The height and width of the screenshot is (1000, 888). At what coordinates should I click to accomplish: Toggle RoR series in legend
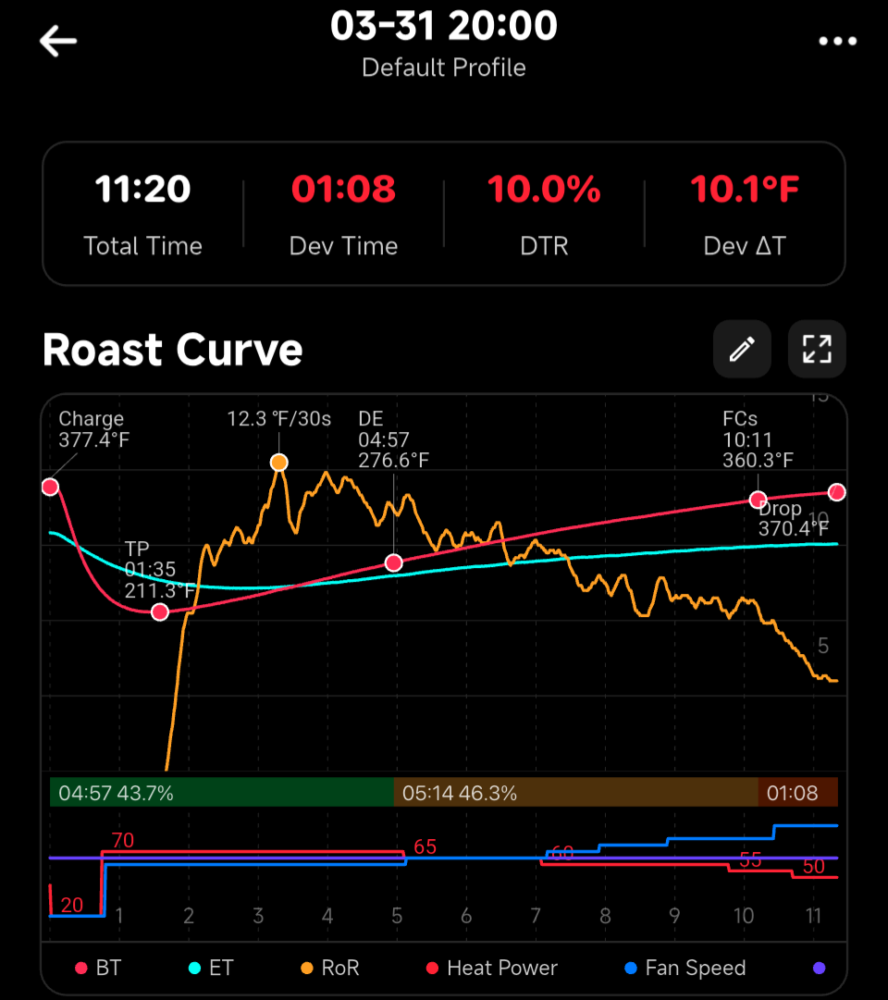(x=329, y=968)
